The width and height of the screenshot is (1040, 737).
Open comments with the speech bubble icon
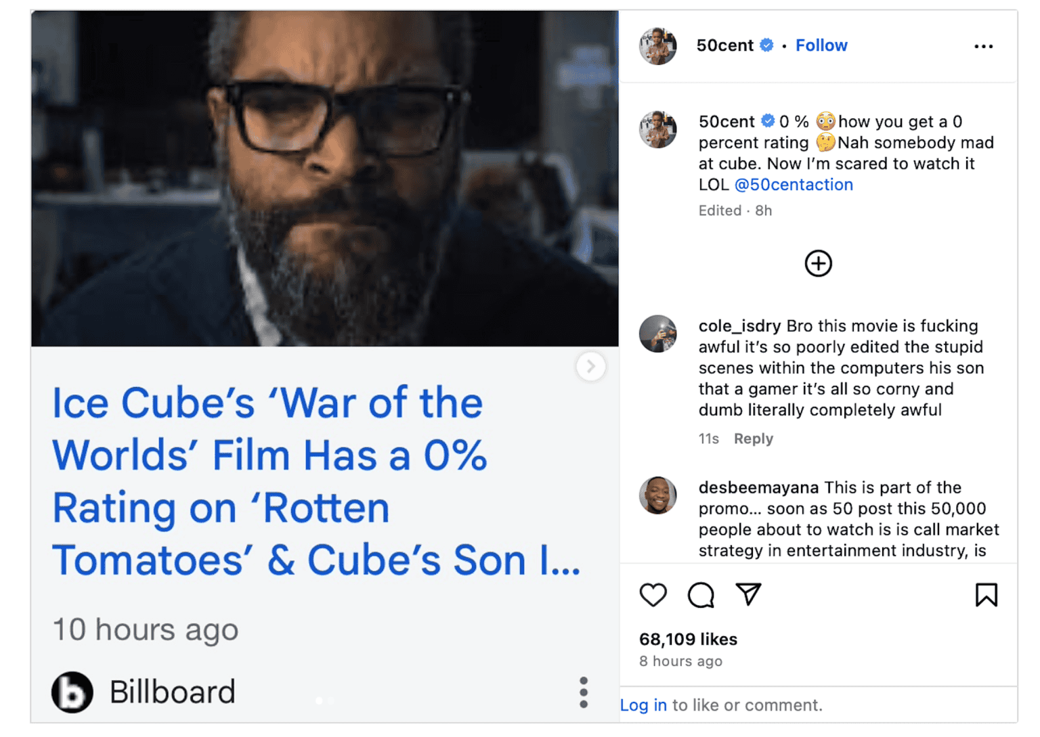coord(701,596)
